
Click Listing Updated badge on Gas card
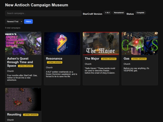click(139, 59)
